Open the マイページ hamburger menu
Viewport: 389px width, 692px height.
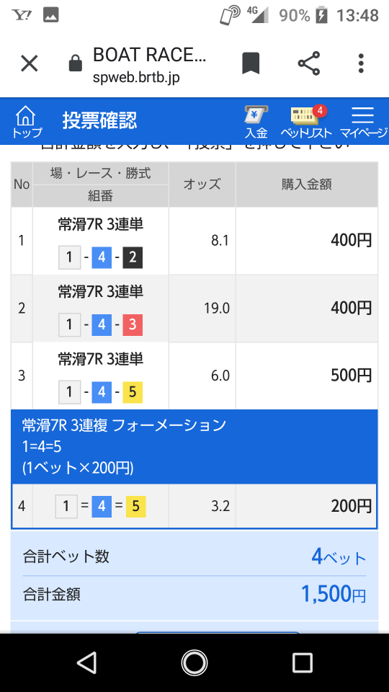coord(363,121)
